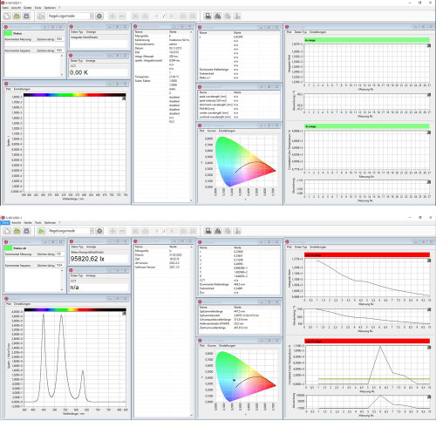This screenshot has height=427, width=436.
Task: Click the purple save disk icon in the lower window
Action: coord(26,231)
